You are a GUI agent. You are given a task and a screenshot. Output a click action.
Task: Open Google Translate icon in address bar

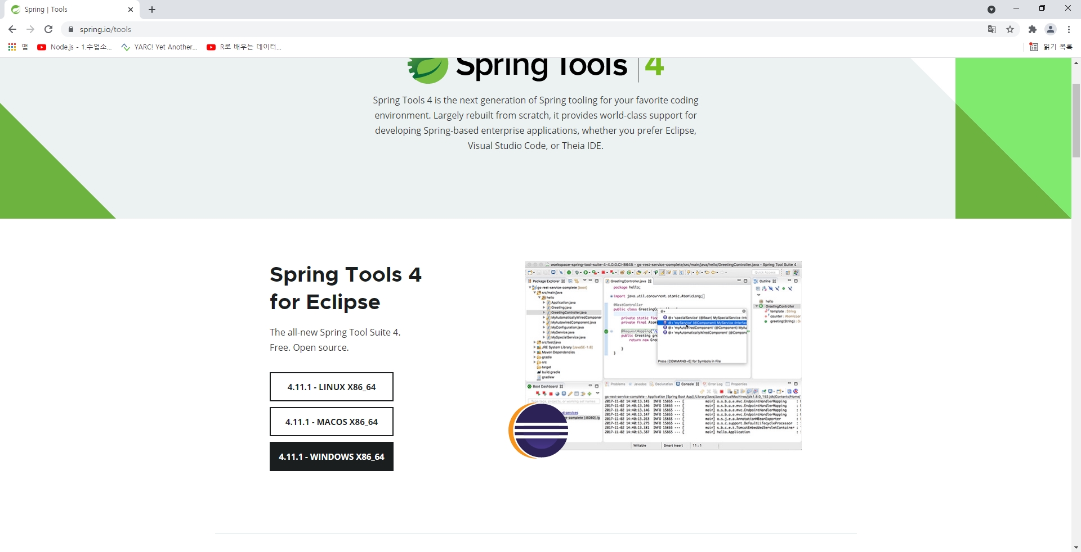pos(992,29)
